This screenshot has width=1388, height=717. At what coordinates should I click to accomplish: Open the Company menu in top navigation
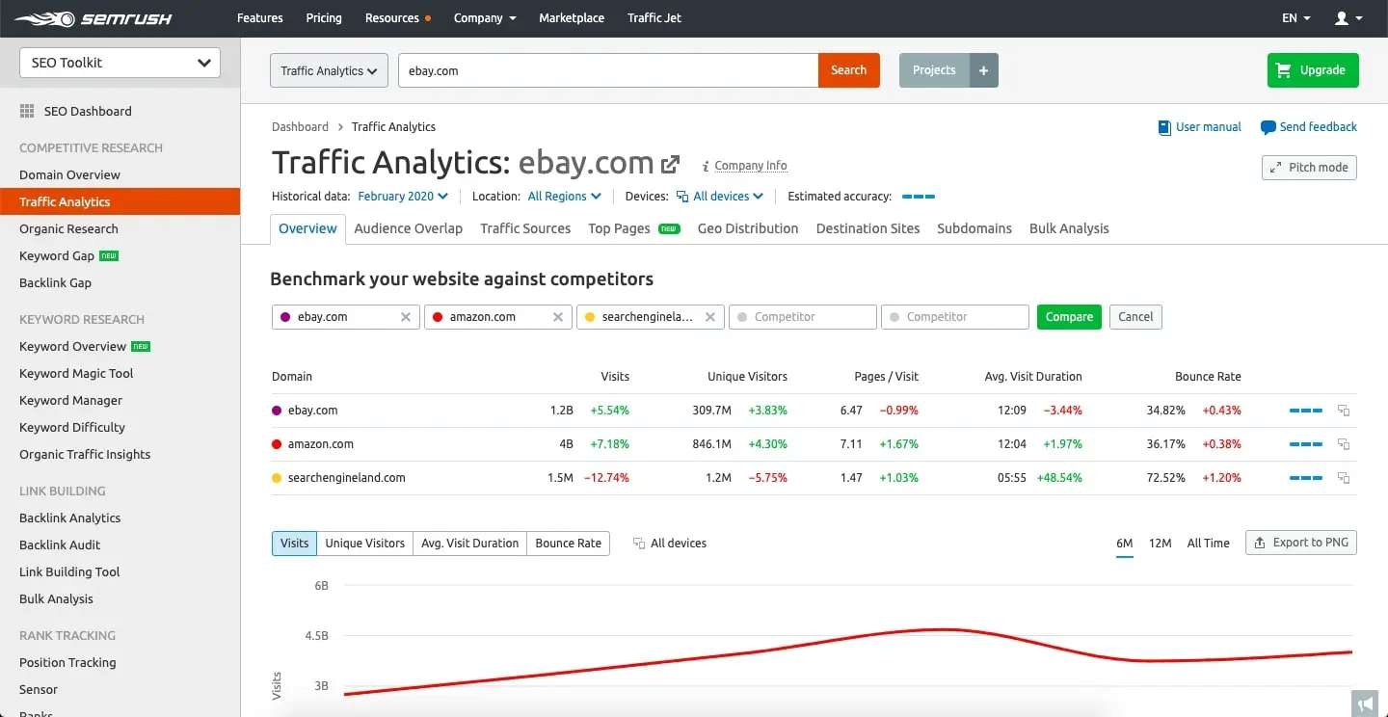486,18
